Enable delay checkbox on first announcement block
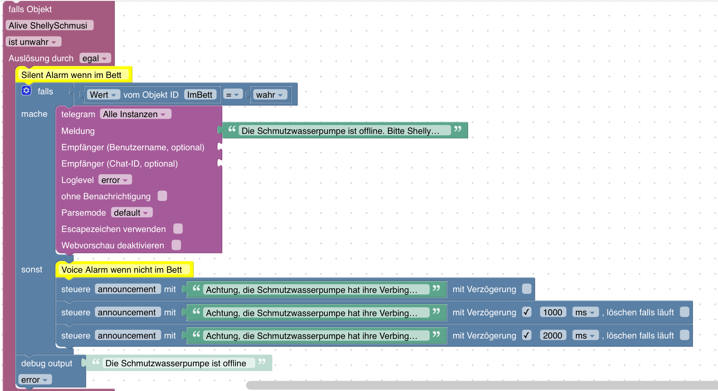This screenshot has height=391, width=718. [x=527, y=289]
